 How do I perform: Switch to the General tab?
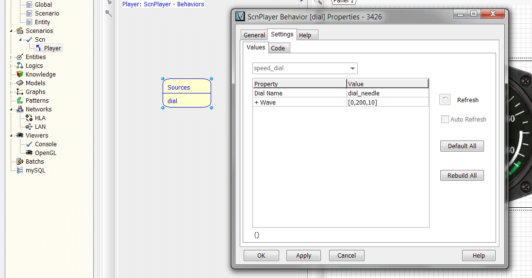tap(254, 35)
